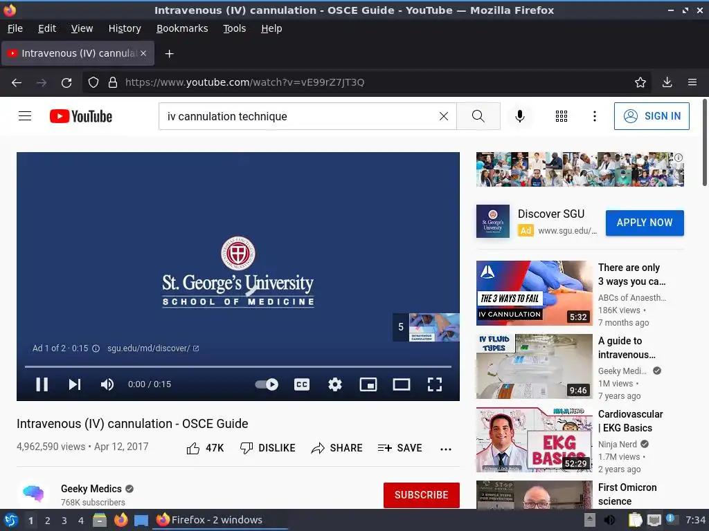Open the History menu

pos(125,28)
